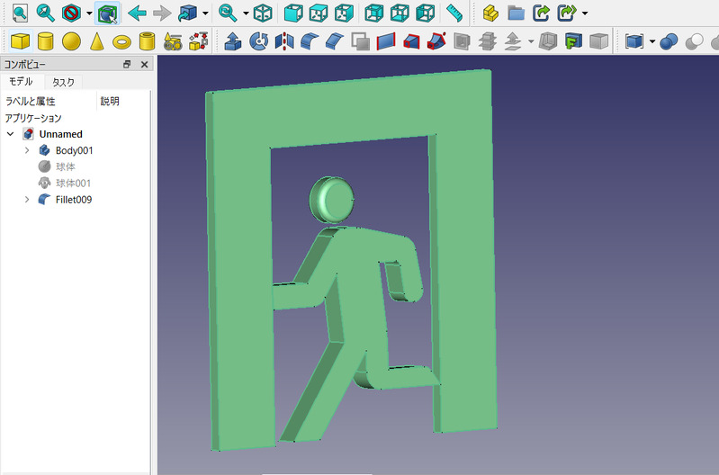Select the Measure Distance ruler tool

point(454,13)
